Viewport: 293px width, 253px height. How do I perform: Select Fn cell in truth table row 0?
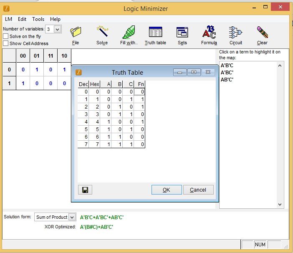(x=139, y=92)
